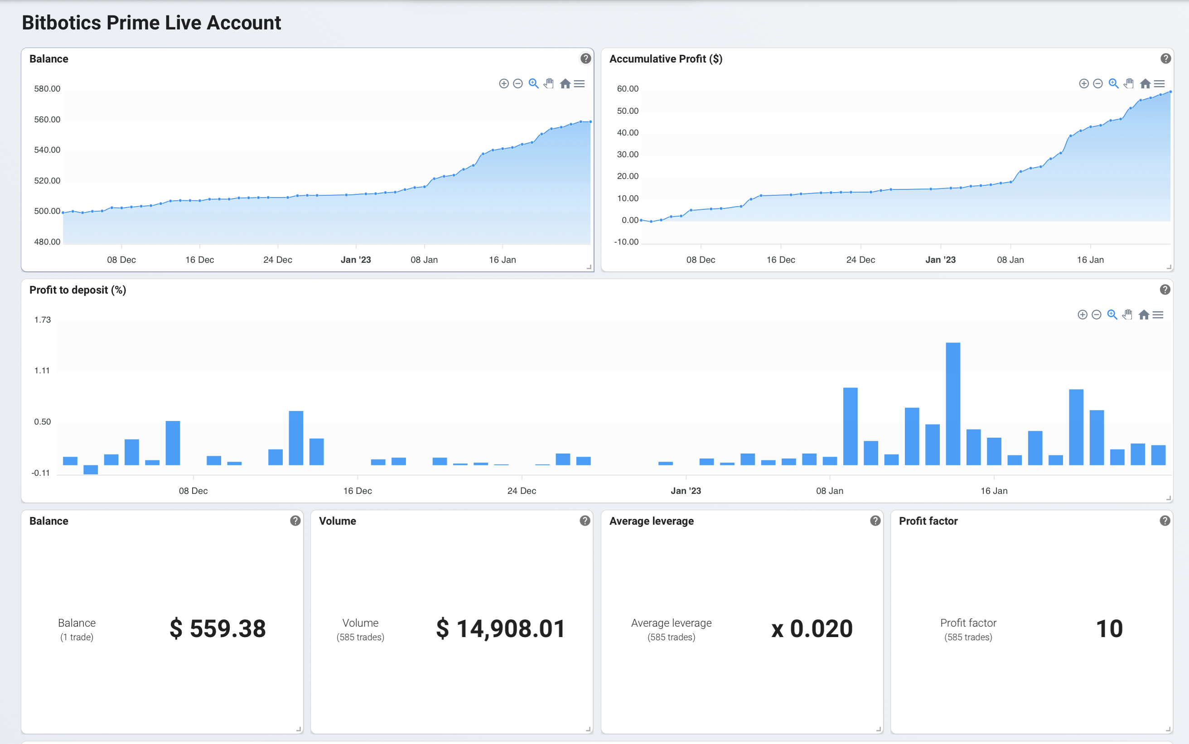Activate pan hand on Profit to deposit chart
Viewport: 1189px width, 744px height.
[x=1127, y=315]
